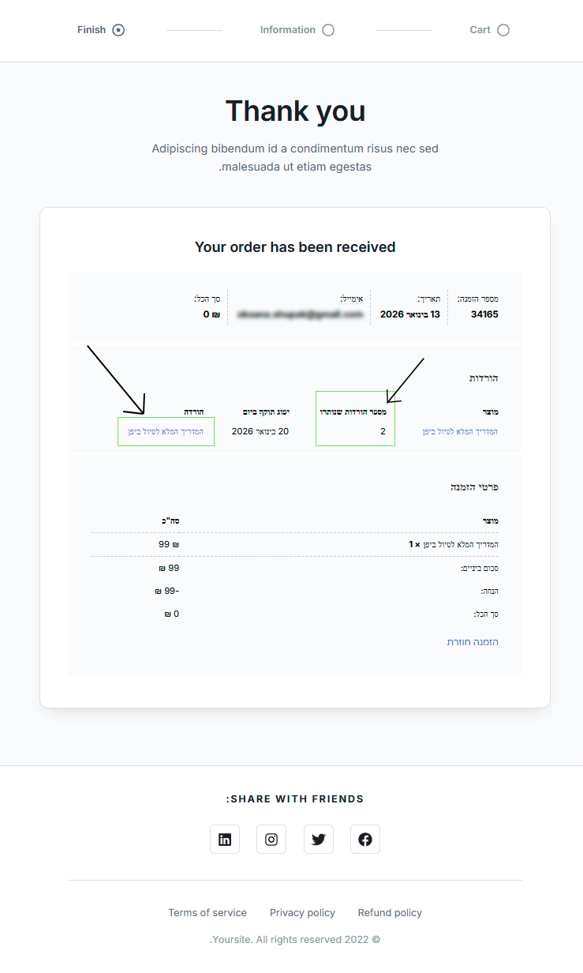This screenshot has width=583, height=973.
Task: Open the Refund policy link
Action: (x=390, y=913)
